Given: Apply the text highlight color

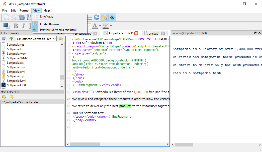Looking at the screenshot, I should 106,26.
